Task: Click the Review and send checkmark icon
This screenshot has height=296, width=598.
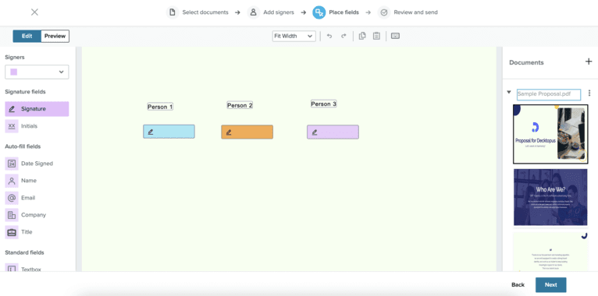Action: [384, 12]
